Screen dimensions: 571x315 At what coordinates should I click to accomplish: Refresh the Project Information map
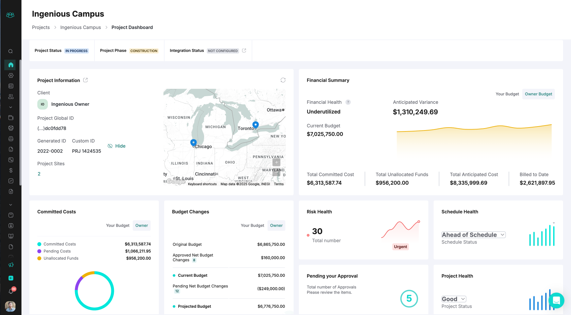tap(283, 80)
